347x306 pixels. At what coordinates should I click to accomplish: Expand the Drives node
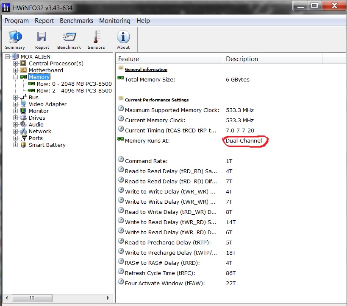pyautogui.click(x=15, y=118)
